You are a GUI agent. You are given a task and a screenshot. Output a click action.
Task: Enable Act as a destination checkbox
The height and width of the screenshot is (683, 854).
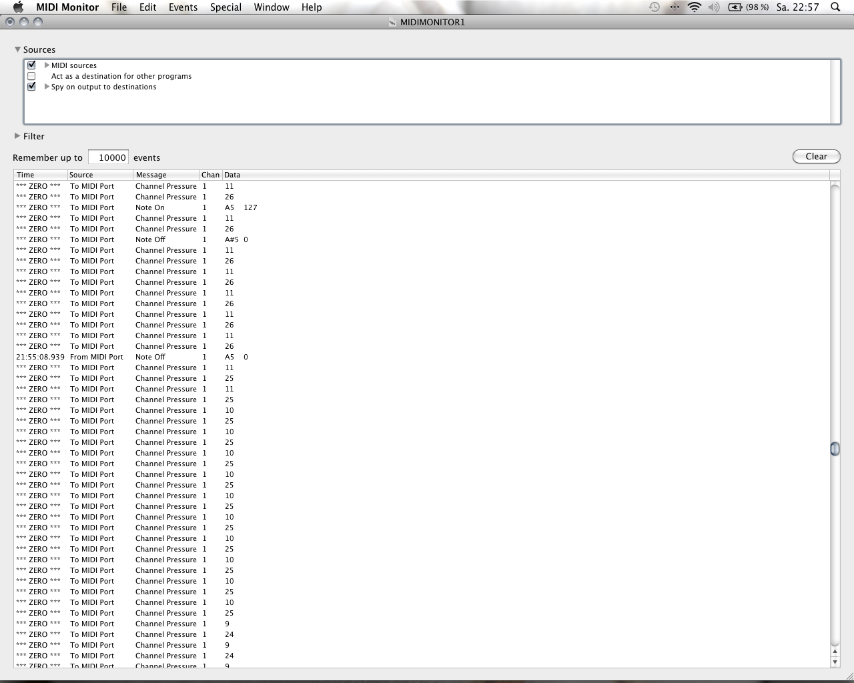[31, 76]
